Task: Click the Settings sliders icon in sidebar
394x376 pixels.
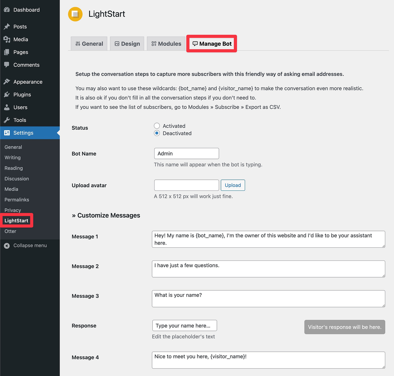Action: pyautogui.click(x=7, y=133)
